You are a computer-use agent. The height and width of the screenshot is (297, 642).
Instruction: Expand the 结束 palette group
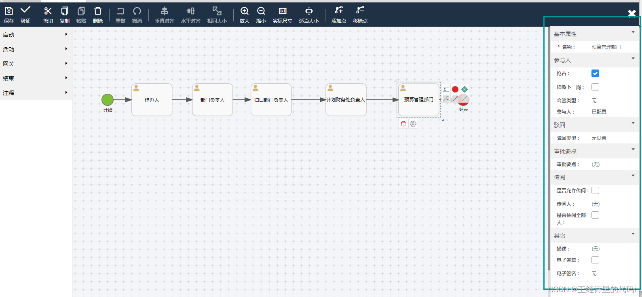tap(36, 78)
